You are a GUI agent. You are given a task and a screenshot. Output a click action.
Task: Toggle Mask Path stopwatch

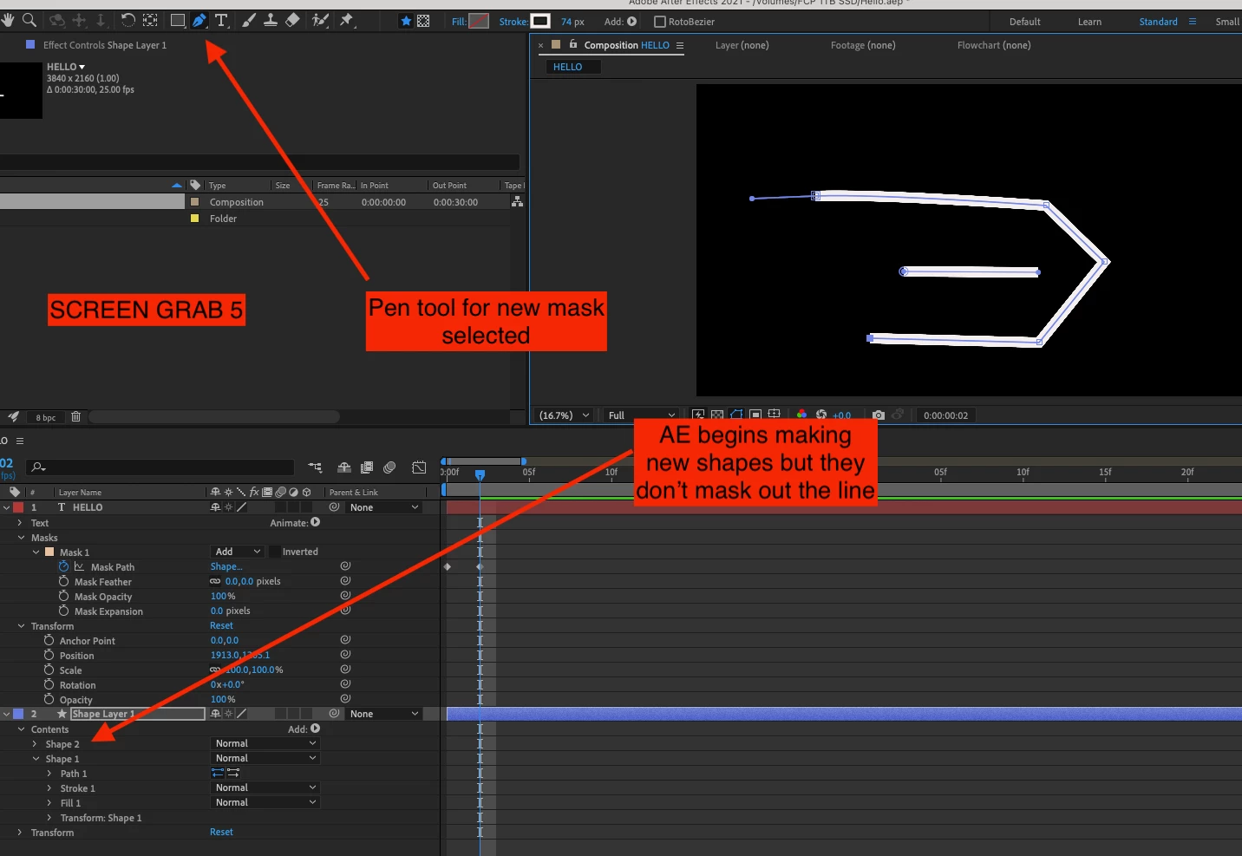click(63, 566)
